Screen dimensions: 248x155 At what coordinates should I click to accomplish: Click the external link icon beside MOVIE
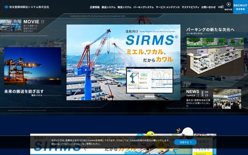tap(43, 22)
